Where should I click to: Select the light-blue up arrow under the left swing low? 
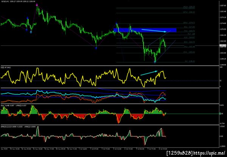pyautogui.click(x=31, y=32)
